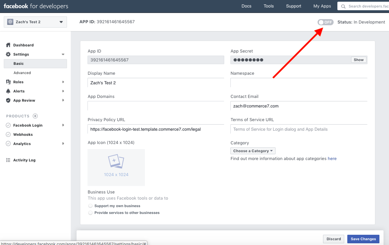
Task: Click the Webhooks checkmark icon
Action: pyautogui.click(x=8, y=134)
